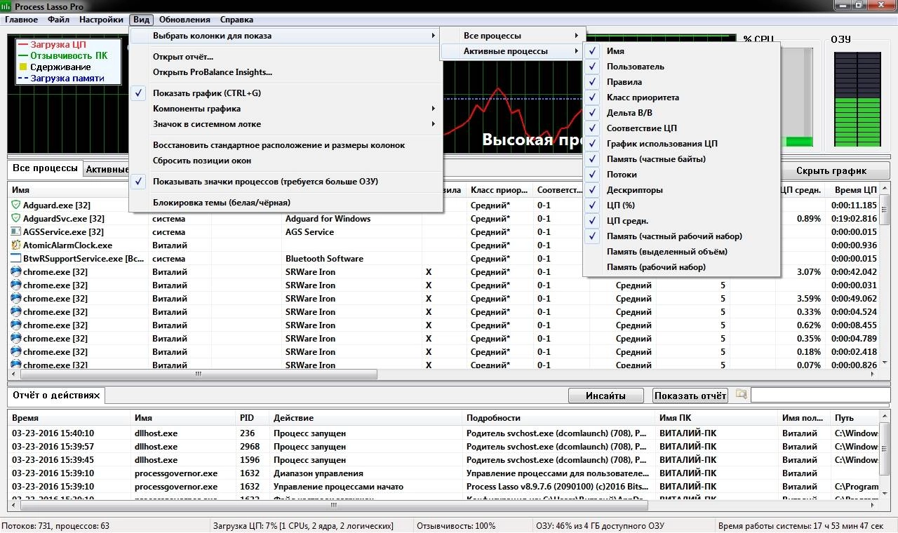Click the ОЗУ memory usage meter

coord(856,98)
